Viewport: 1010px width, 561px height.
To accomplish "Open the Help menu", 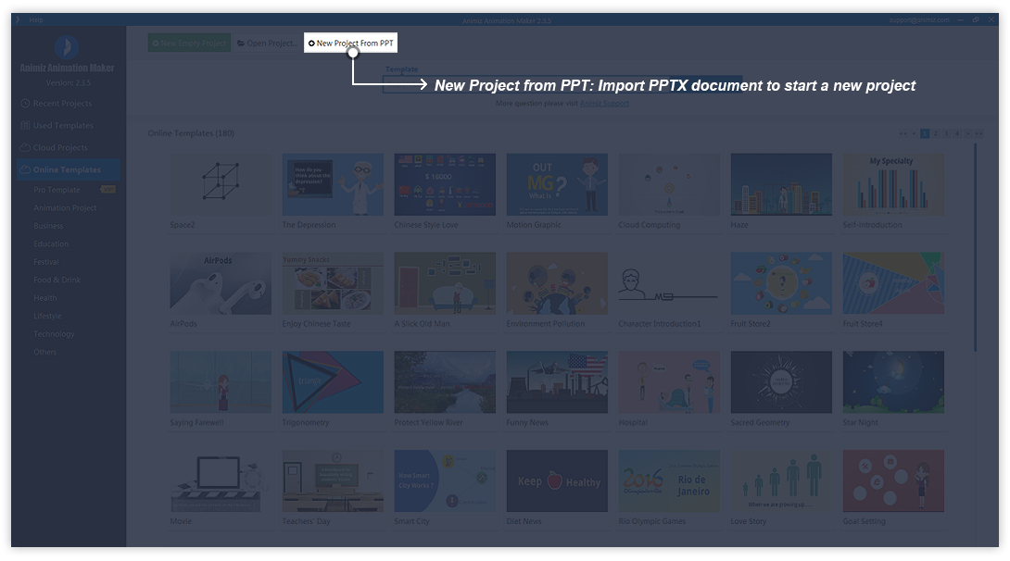I will tap(35, 19).
